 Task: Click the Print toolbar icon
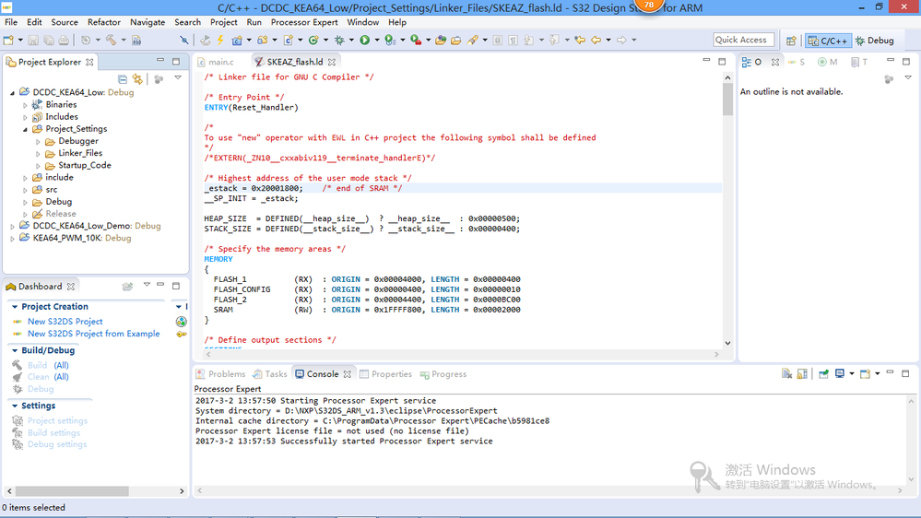tap(64, 40)
